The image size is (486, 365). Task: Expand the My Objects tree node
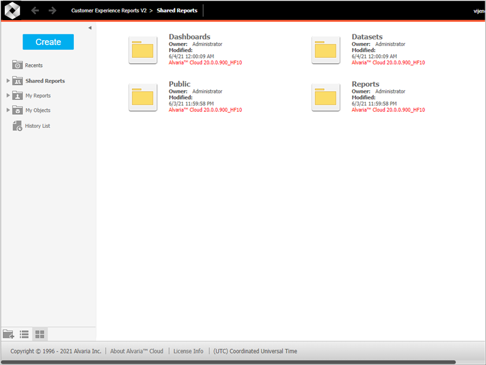[8, 110]
